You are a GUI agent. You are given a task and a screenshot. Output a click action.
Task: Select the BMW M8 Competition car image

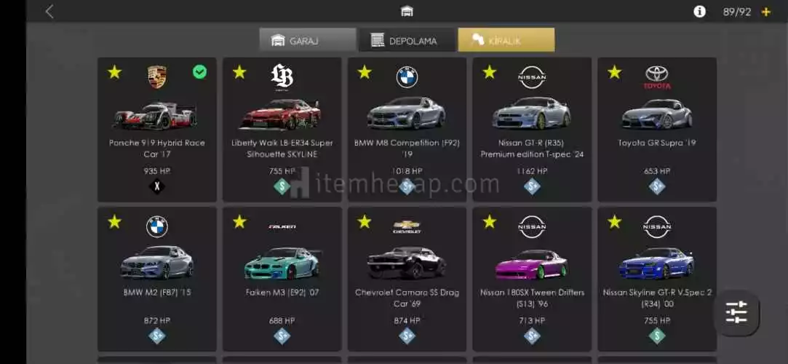(406, 113)
